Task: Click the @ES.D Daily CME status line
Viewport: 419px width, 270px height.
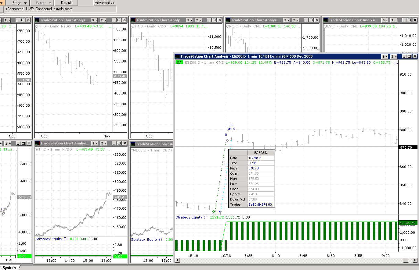Action: click(x=362, y=26)
